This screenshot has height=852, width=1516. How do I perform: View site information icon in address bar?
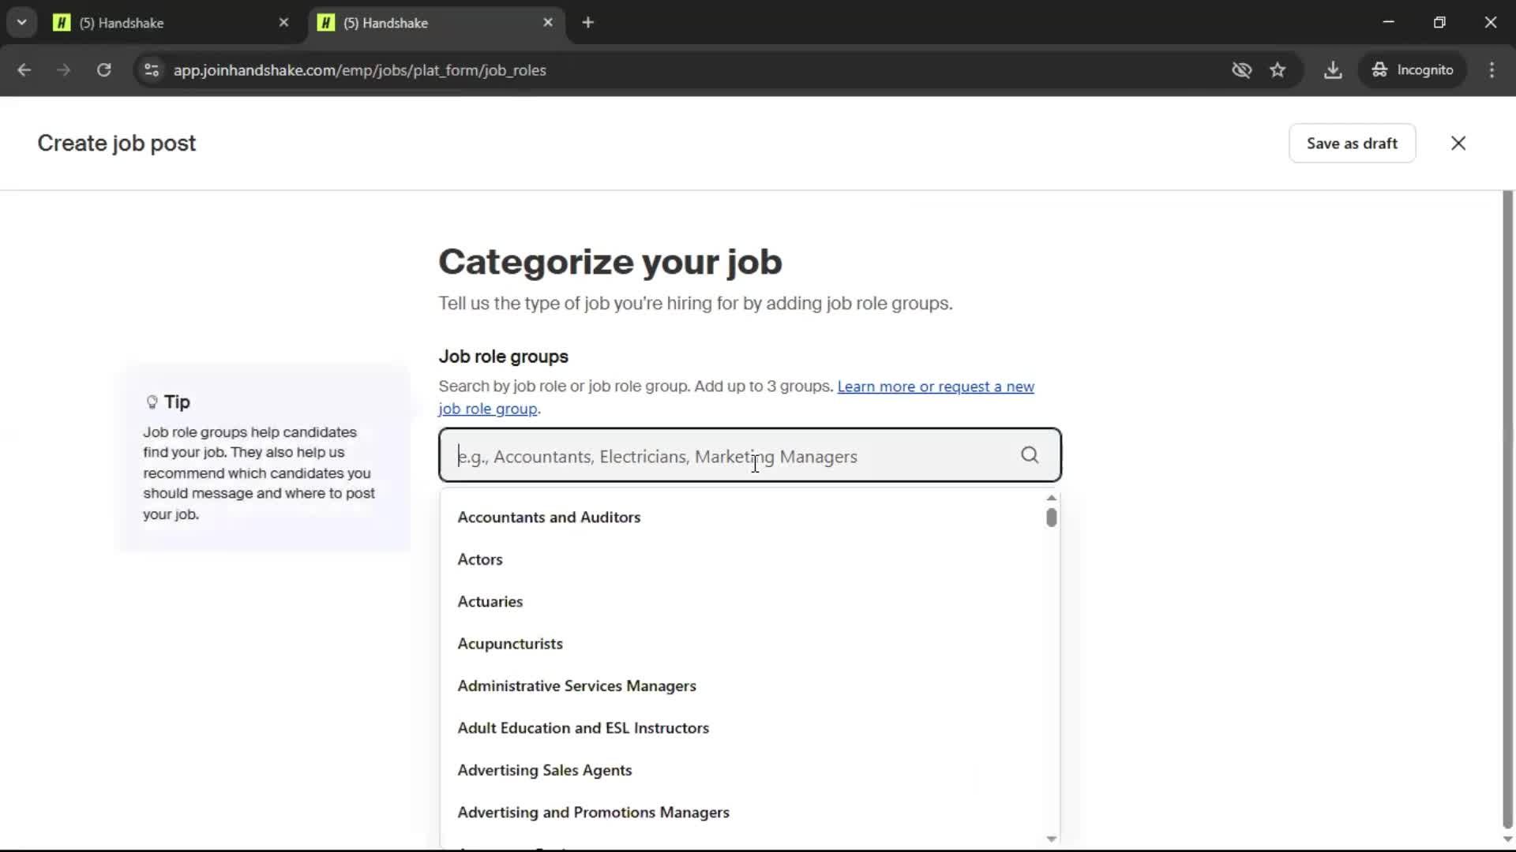coord(152,70)
